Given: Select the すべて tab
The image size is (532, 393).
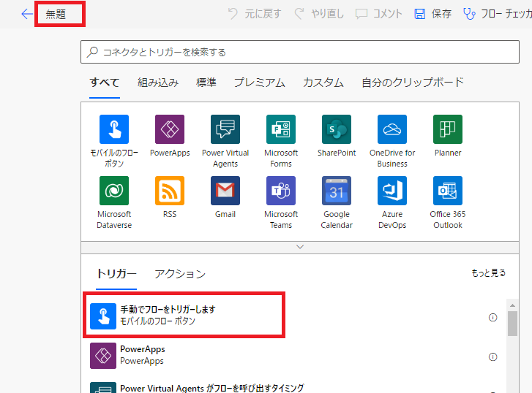Looking at the screenshot, I should 105,83.
